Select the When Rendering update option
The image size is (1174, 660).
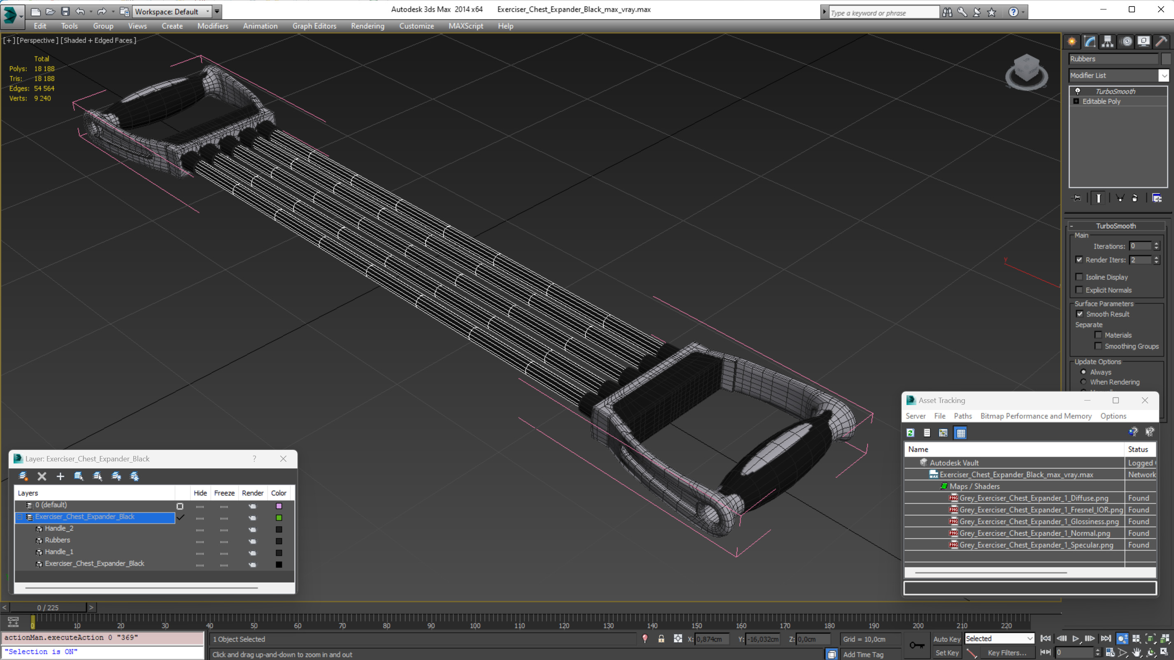(x=1084, y=382)
